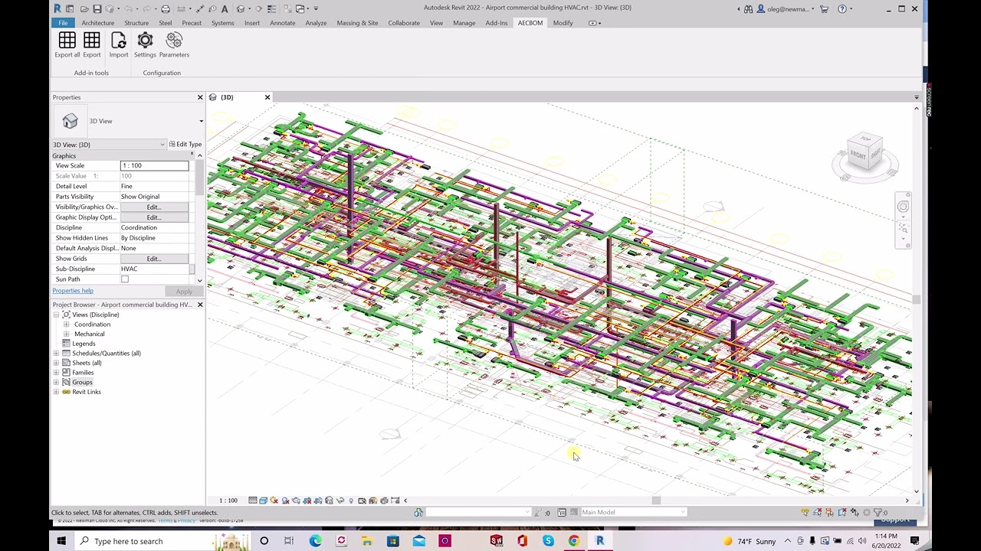Image resolution: width=981 pixels, height=551 pixels.
Task: Click the Text tool icon in quick access toolbar
Action: tap(225, 9)
